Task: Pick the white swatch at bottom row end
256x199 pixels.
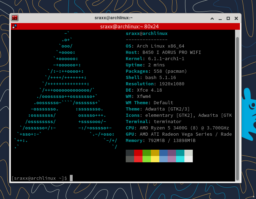Action: click(189, 159)
